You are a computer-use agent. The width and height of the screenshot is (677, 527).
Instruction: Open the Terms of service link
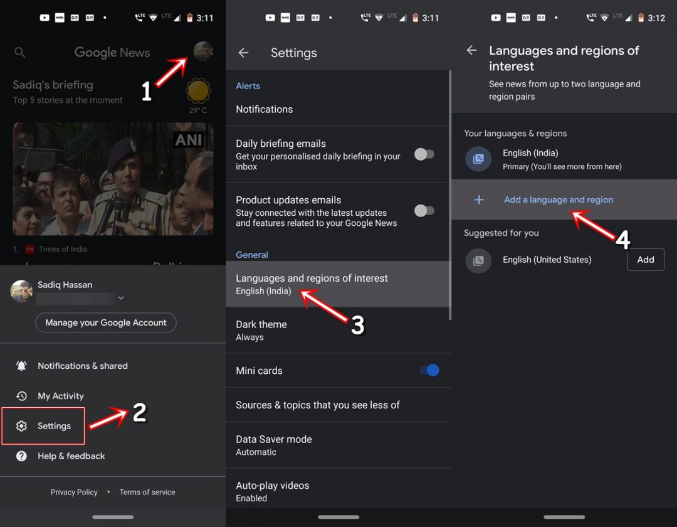point(147,492)
